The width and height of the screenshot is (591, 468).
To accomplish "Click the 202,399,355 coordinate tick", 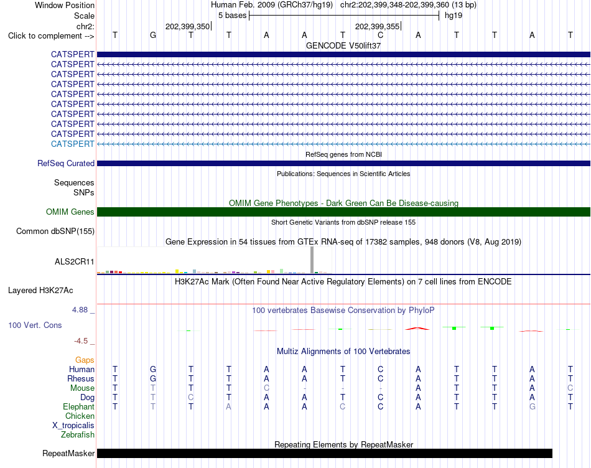I will [378, 26].
